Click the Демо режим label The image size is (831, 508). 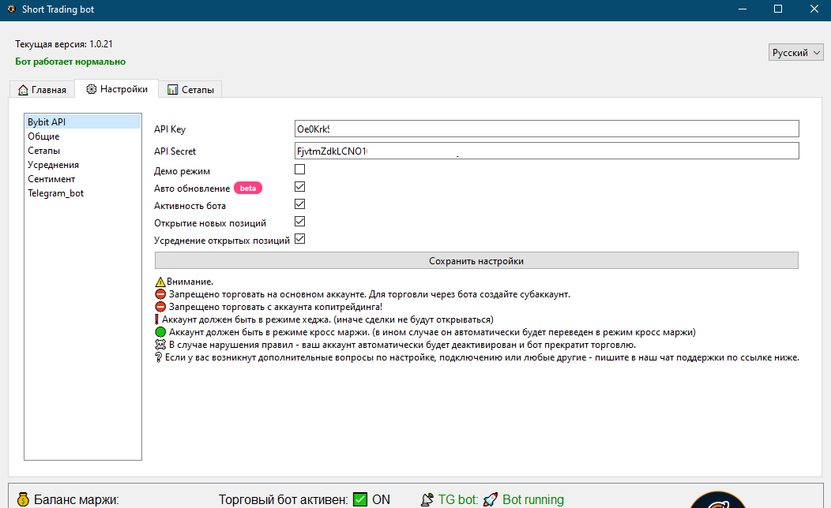182,171
